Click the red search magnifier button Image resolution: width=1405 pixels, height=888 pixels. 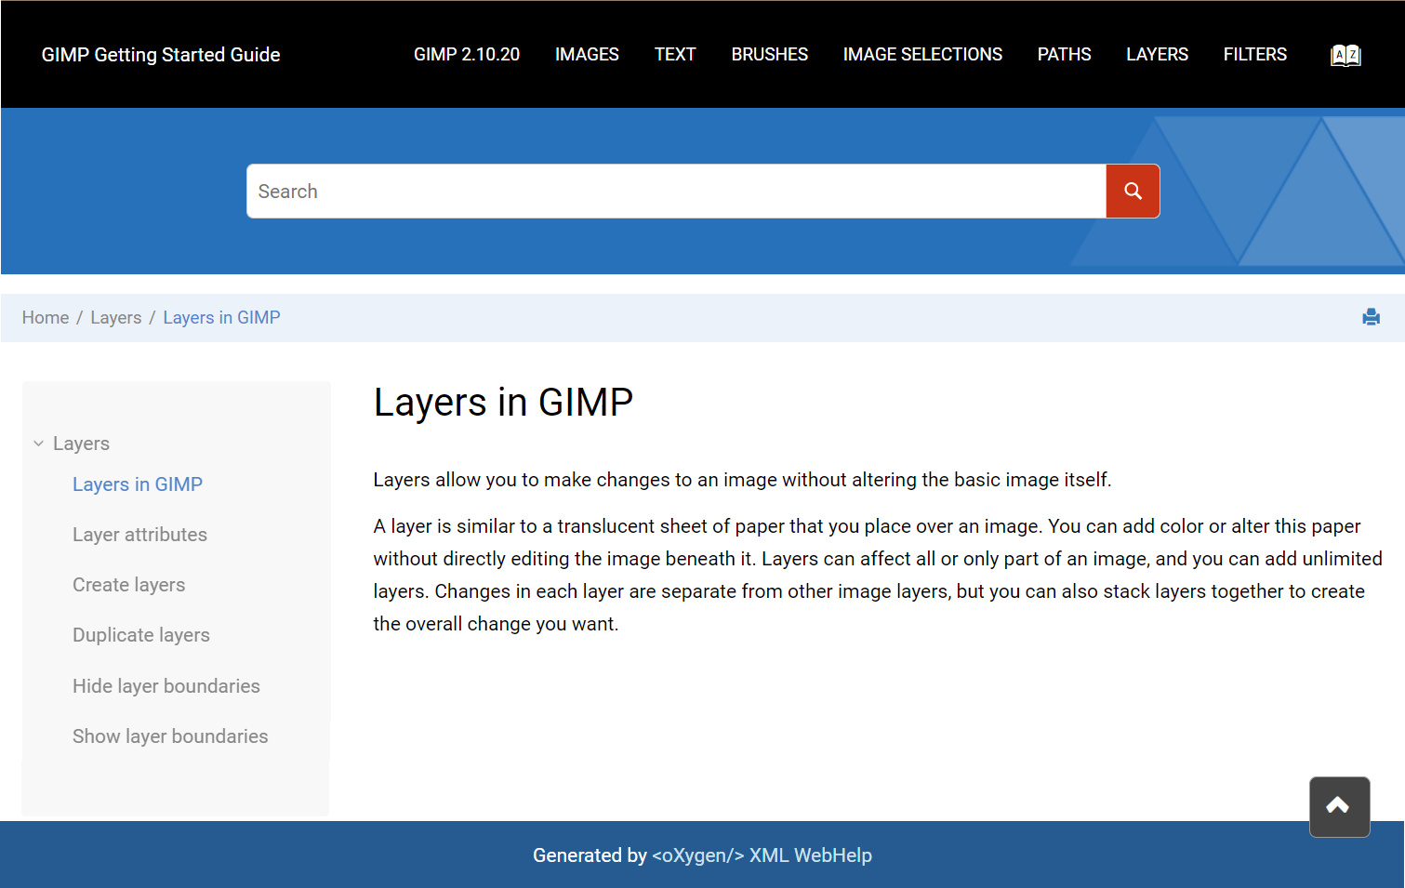pos(1133,192)
